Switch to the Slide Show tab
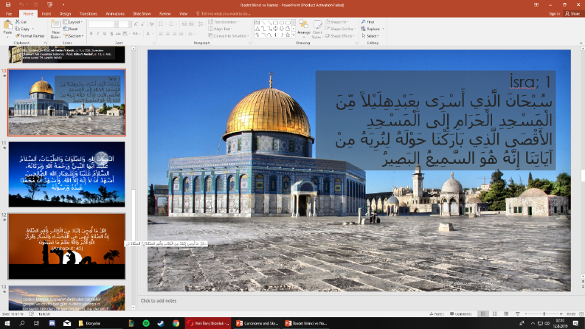The width and height of the screenshot is (585, 329). [x=142, y=14]
